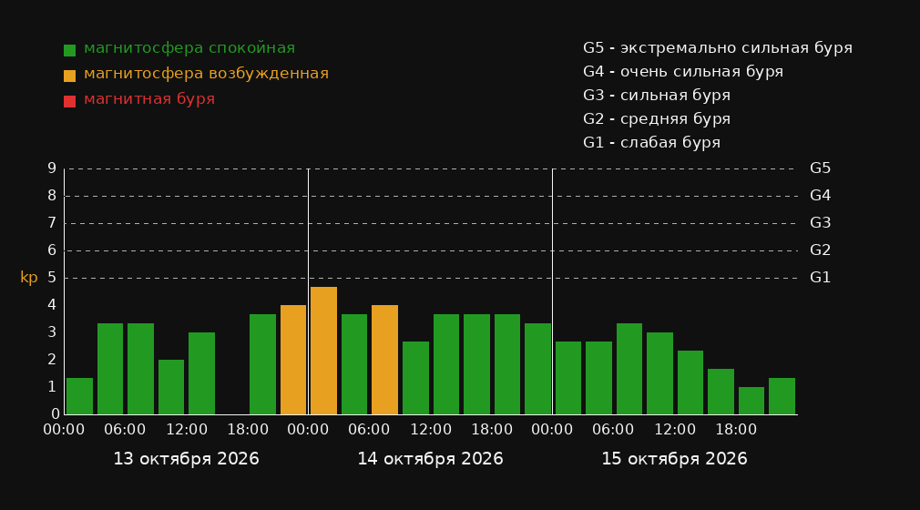Click the 'G5 - экстремально сильная буря' description
920x510 pixels.
(x=718, y=48)
